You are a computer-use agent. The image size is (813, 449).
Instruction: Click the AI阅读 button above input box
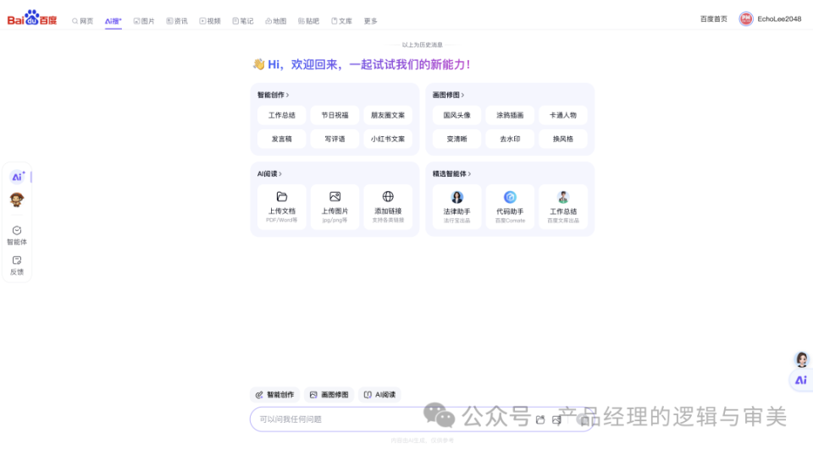click(x=379, y=395)
